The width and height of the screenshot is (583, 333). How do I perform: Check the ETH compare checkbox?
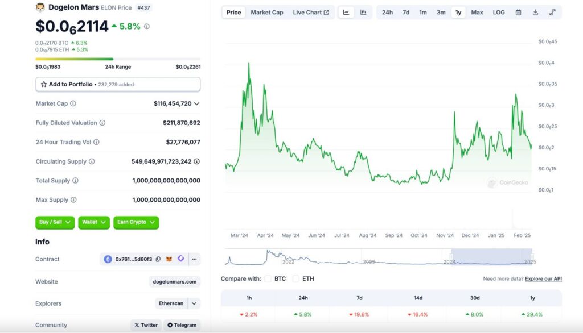pyautogui.click(x=296, y=279)
